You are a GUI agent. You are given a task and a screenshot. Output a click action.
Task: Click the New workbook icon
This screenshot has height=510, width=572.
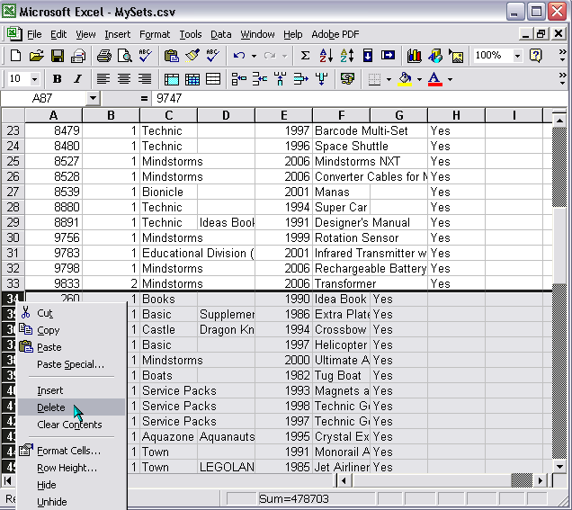(15, 56)
